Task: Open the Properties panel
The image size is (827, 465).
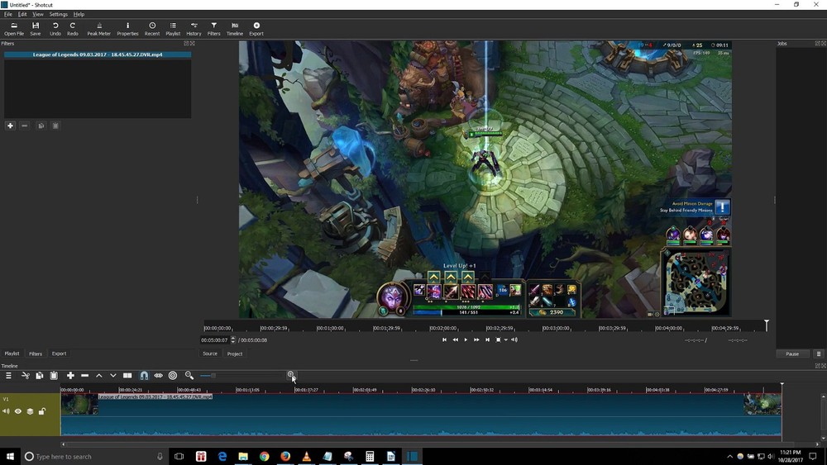Action: click(x=127, y=29)
